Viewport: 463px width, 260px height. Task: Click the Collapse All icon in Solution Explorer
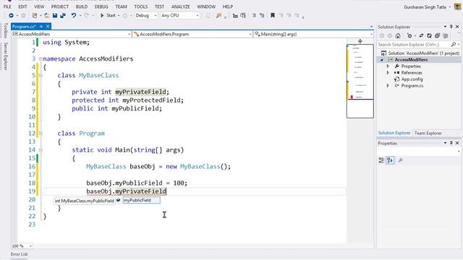[x=437, y=35]
